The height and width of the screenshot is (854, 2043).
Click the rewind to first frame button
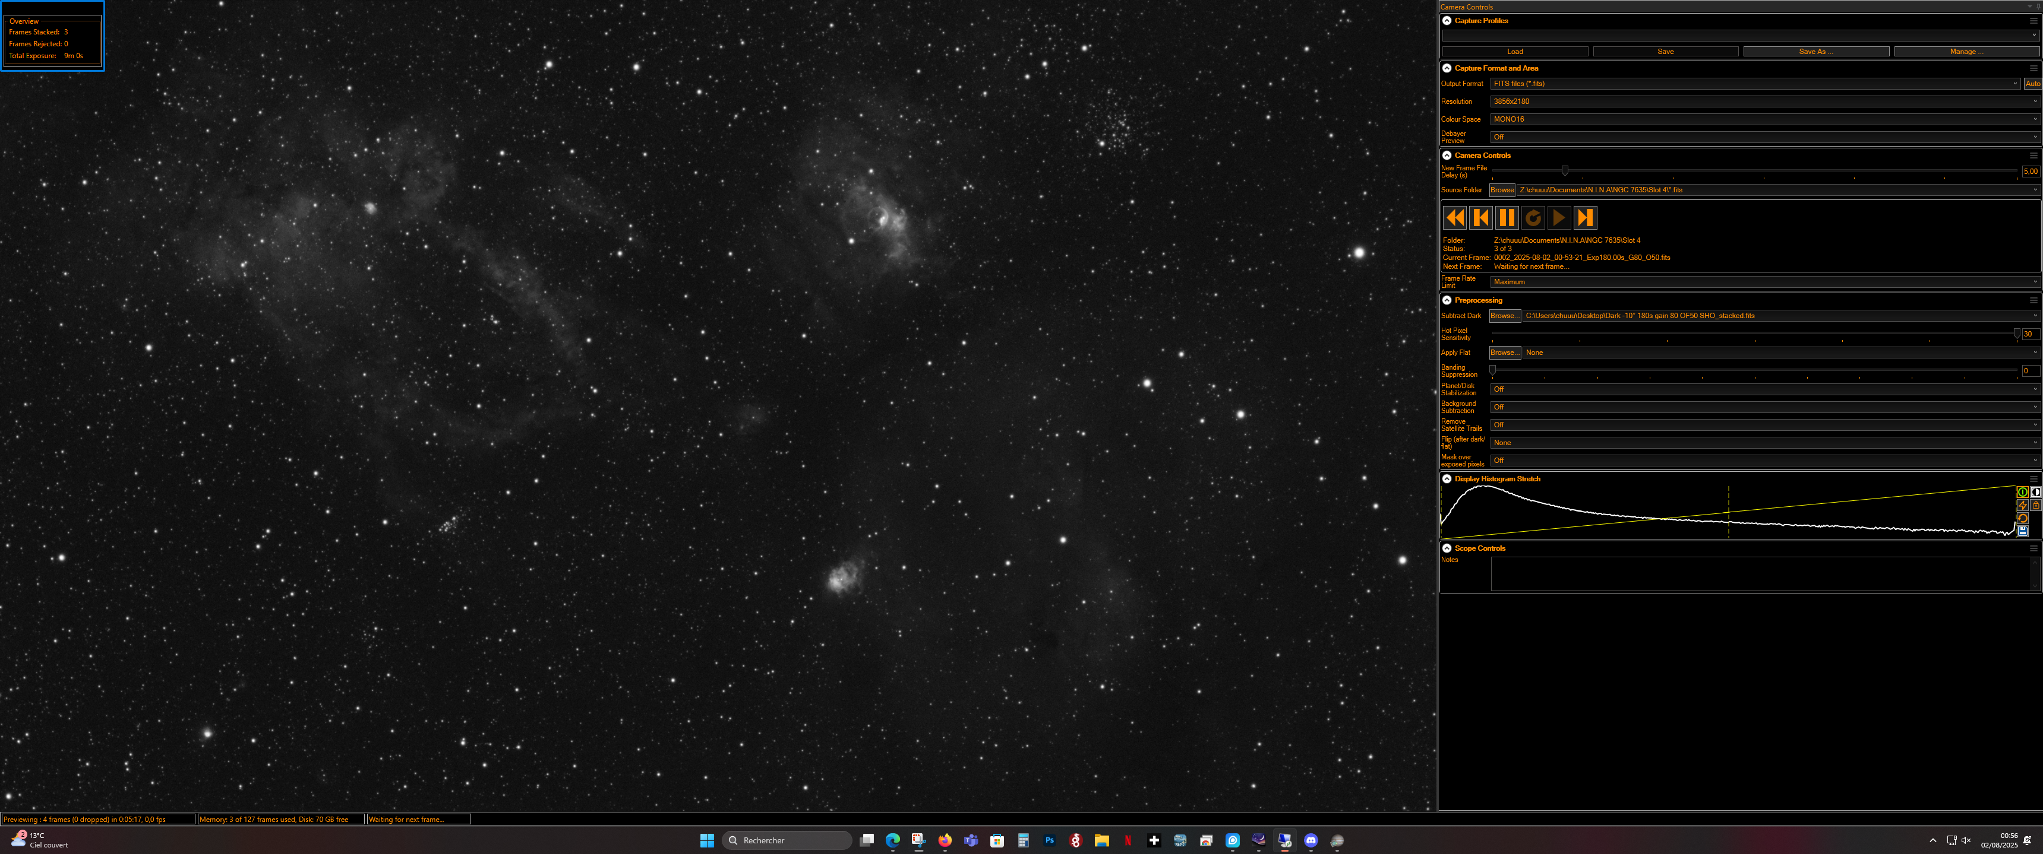pyautogui.click(x=1454, y=218)
